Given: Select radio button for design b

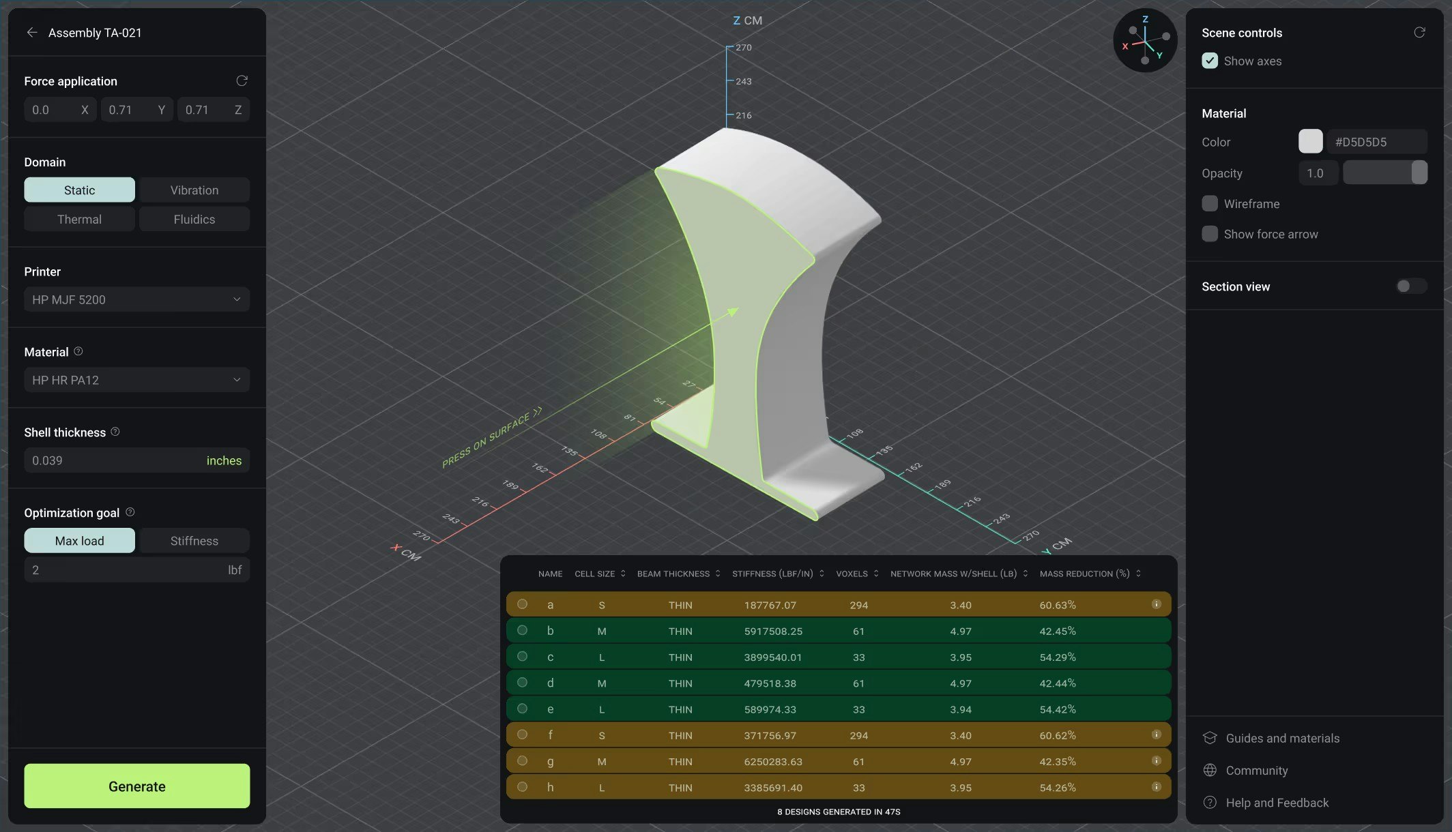Looking at the screenshot, I should coord(523,630).
